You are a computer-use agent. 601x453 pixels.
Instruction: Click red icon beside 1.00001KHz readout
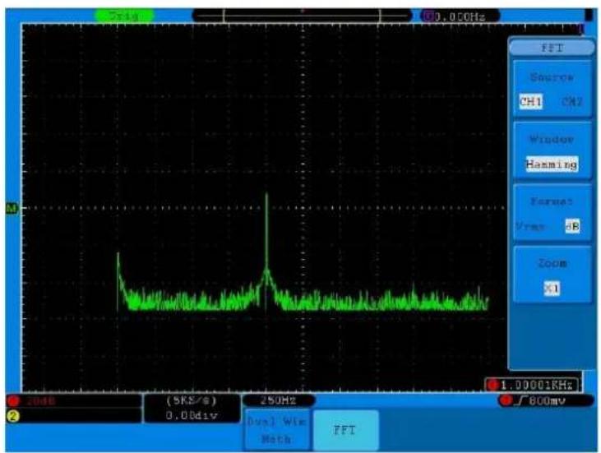click(493, 385)
